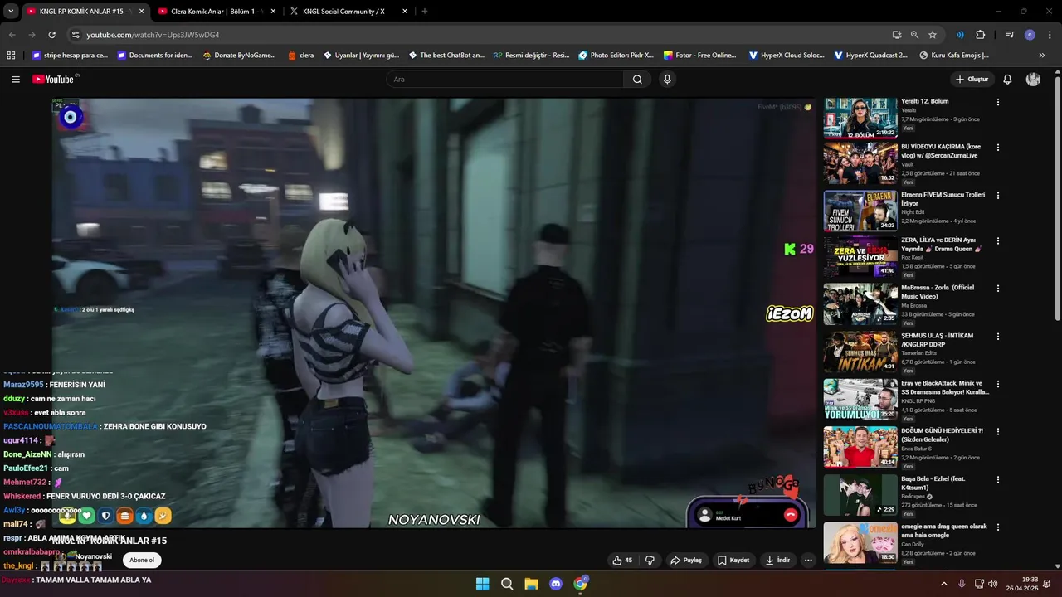
Task: Open the clera bookmark
Action: coord(300,56)
